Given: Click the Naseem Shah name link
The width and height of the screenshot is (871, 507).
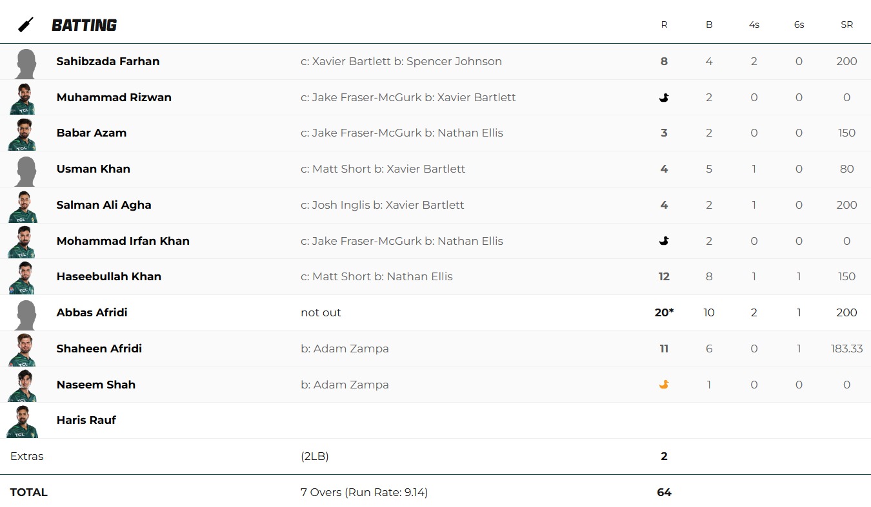Looking at the screenshot, I should [x=95, y=385].
